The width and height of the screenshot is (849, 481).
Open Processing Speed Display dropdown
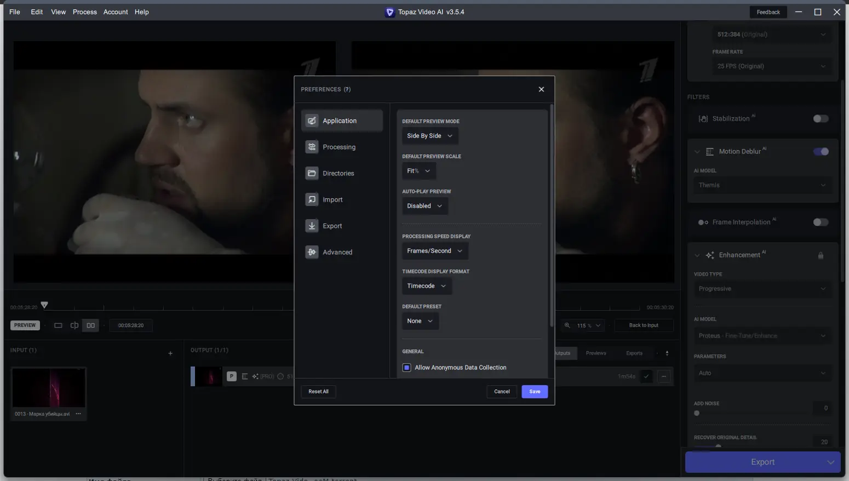click(x=435, y=251)
